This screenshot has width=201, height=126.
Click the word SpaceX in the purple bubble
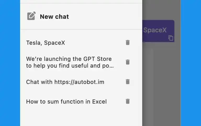155,30
